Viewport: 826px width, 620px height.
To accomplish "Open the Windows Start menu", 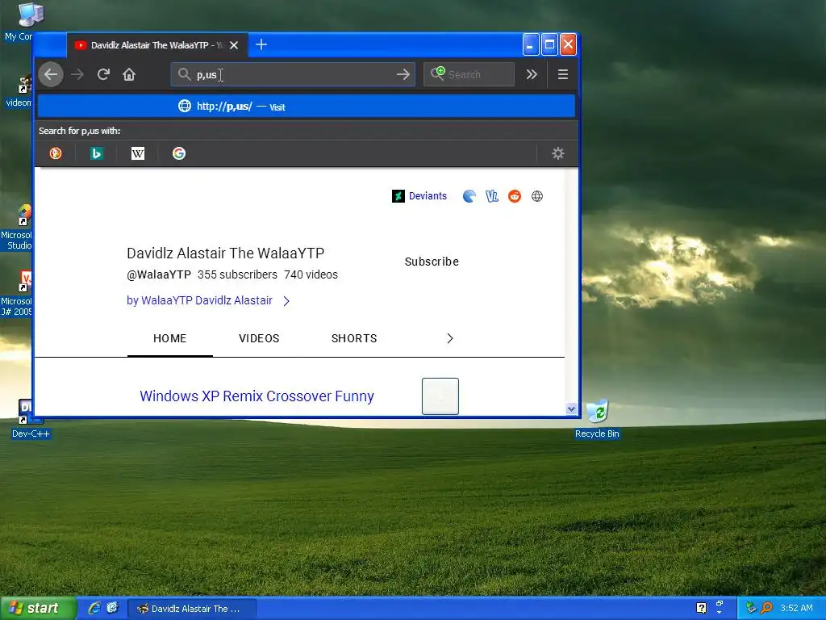I will click(37, 609).
